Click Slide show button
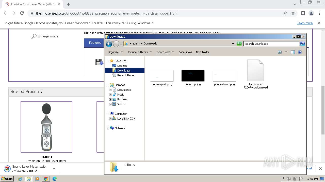325x182 pixels. pyautogui.click(x=185, y=52)
